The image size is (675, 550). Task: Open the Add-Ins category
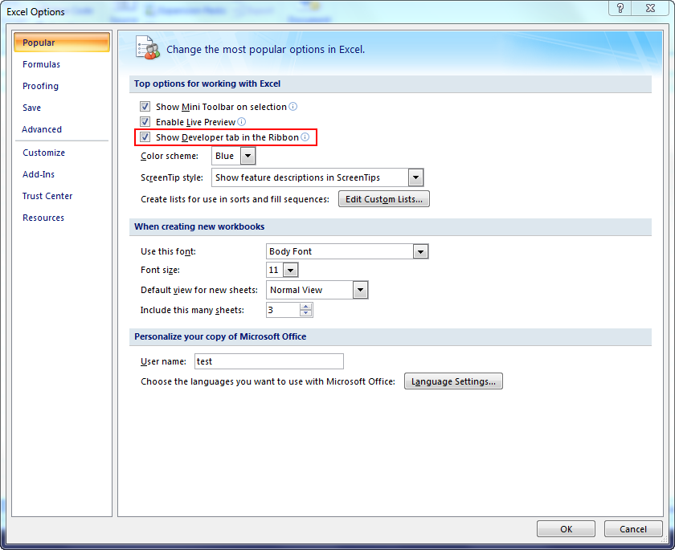[x=39, y=174]
